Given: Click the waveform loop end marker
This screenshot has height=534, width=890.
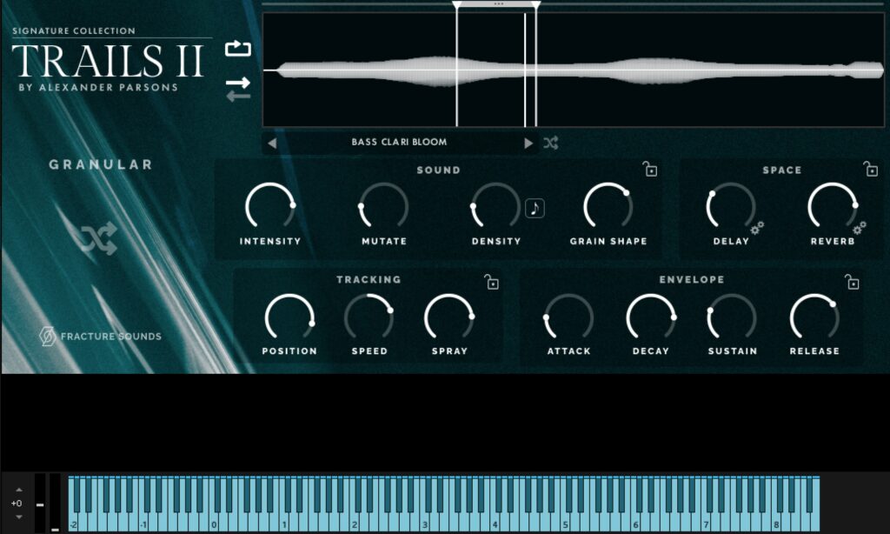Looking at the screenshot, I should click(535, 5).
